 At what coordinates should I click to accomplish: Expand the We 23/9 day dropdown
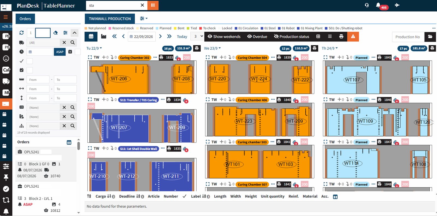(x=212, y=48)
